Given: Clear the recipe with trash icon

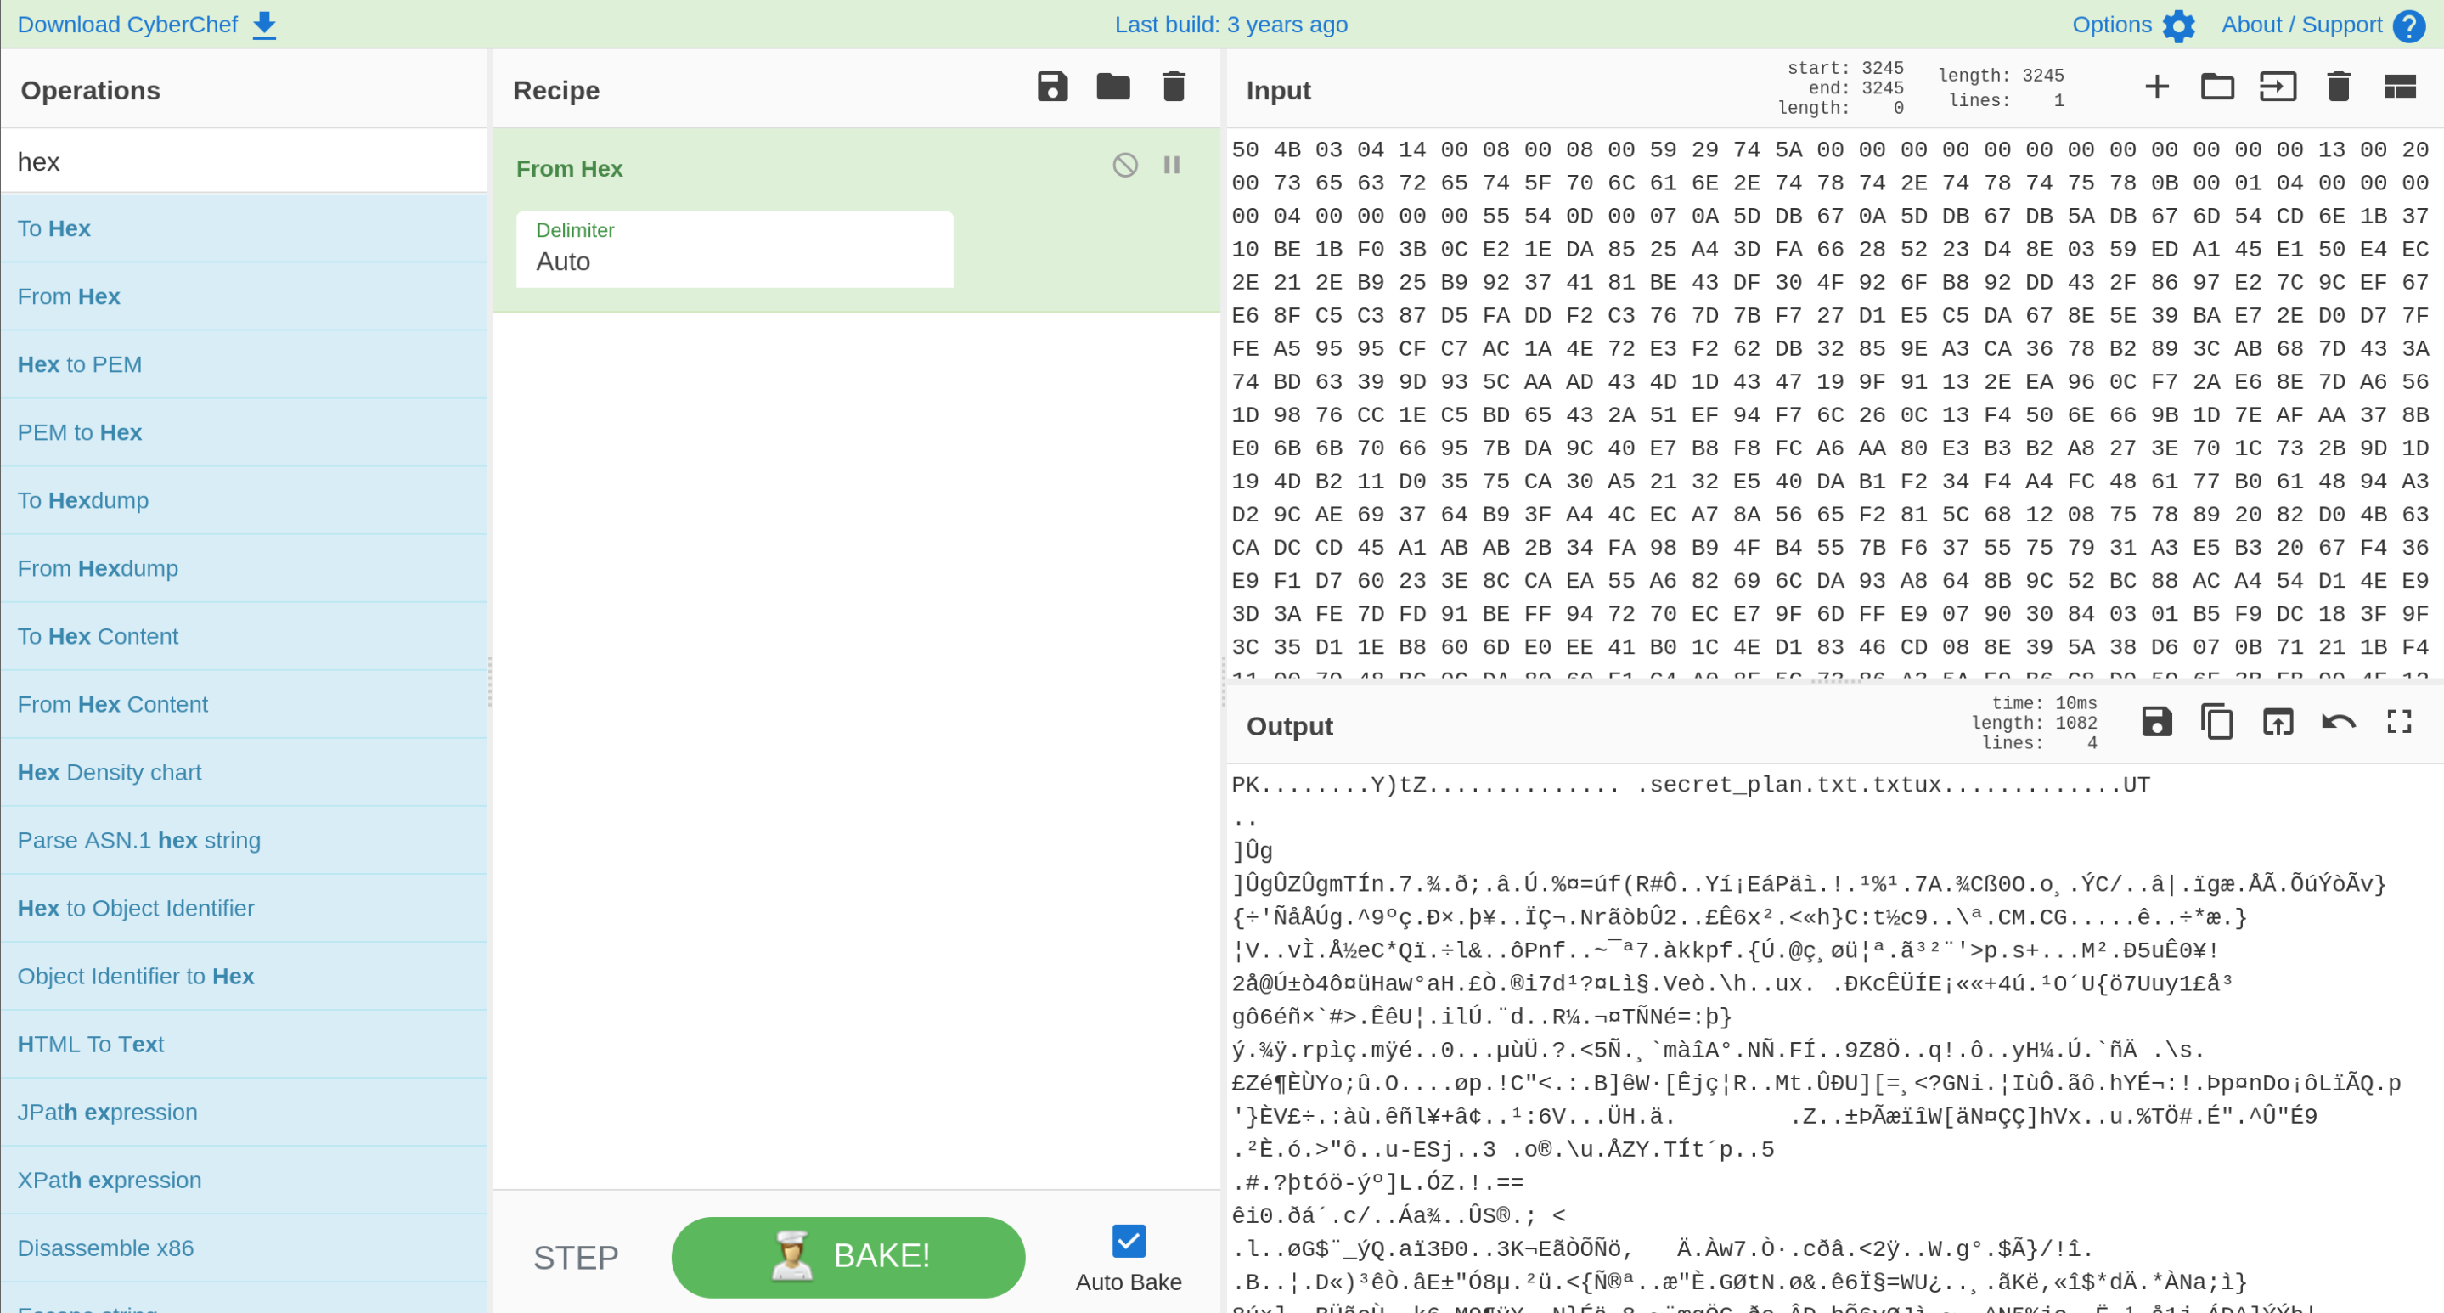Looking at the screenshot, I should click(1174, 87).
